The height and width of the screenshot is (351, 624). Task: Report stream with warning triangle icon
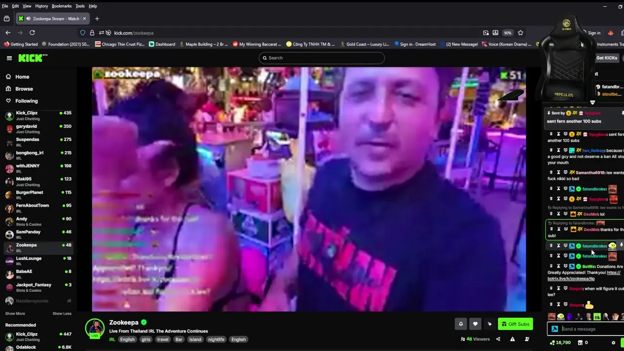[512, 339]
